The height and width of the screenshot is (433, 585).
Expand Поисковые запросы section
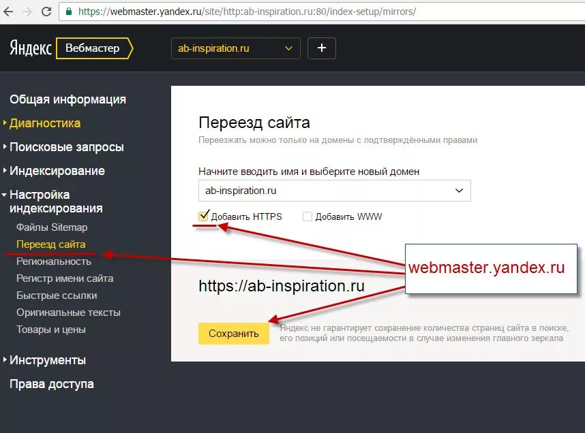click(x=66, y=147)
